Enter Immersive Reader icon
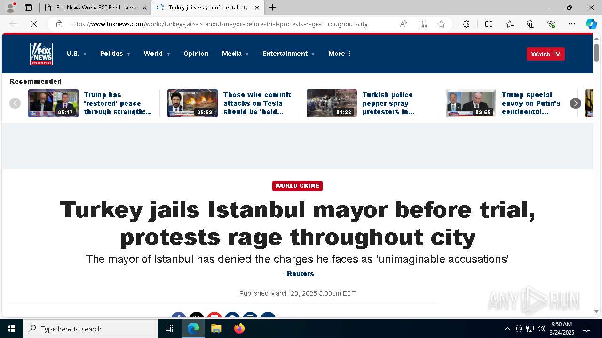The image size is (602, 338). pos(422,24)
